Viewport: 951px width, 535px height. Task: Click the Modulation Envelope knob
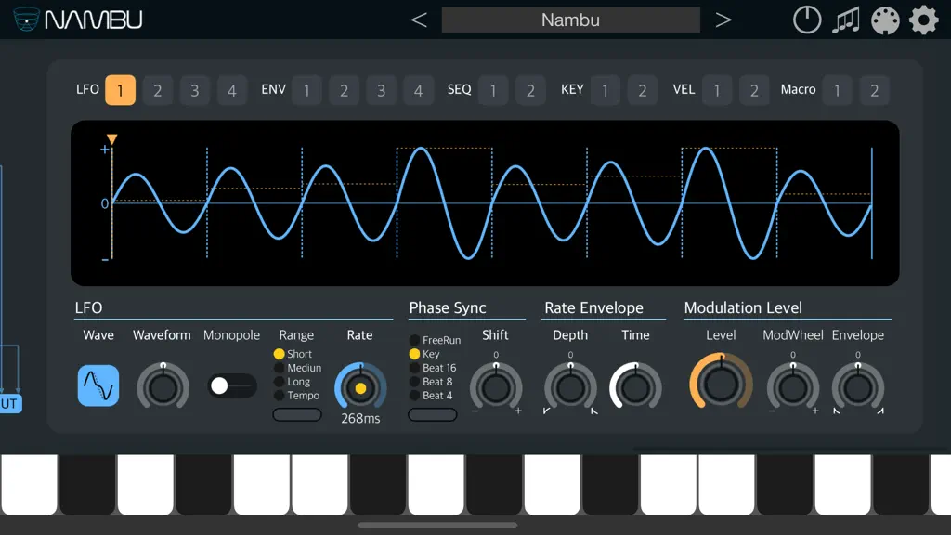857,387
